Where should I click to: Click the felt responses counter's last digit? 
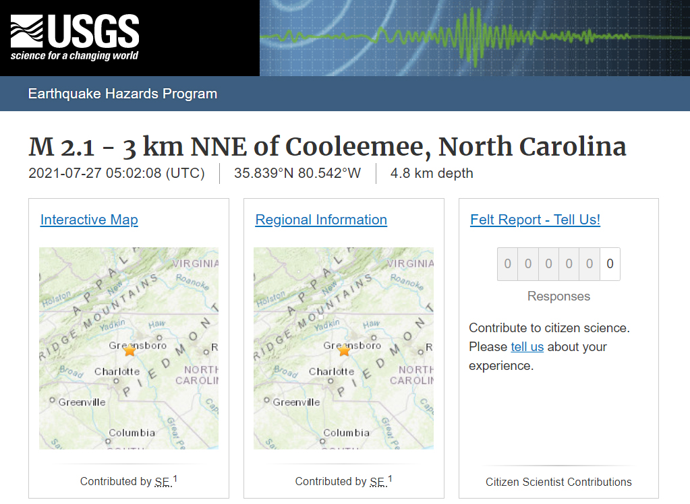click(x=610, y=264)
